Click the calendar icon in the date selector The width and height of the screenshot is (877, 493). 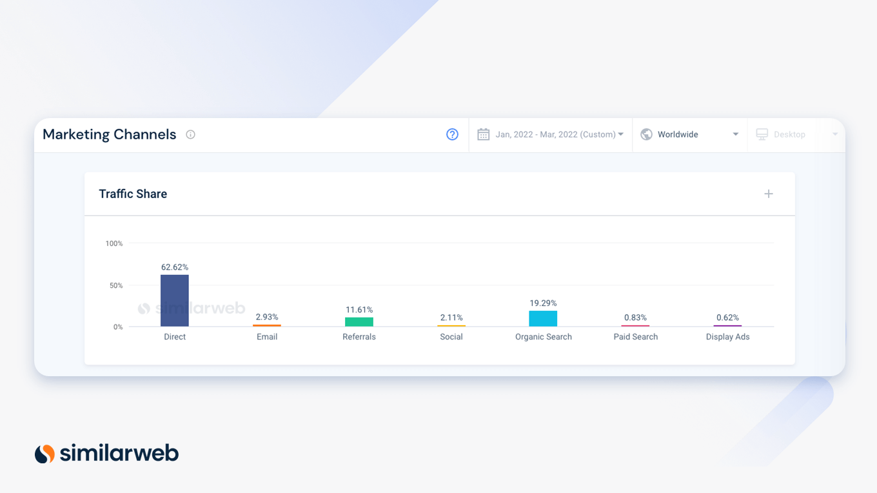(x=483, y=134)
